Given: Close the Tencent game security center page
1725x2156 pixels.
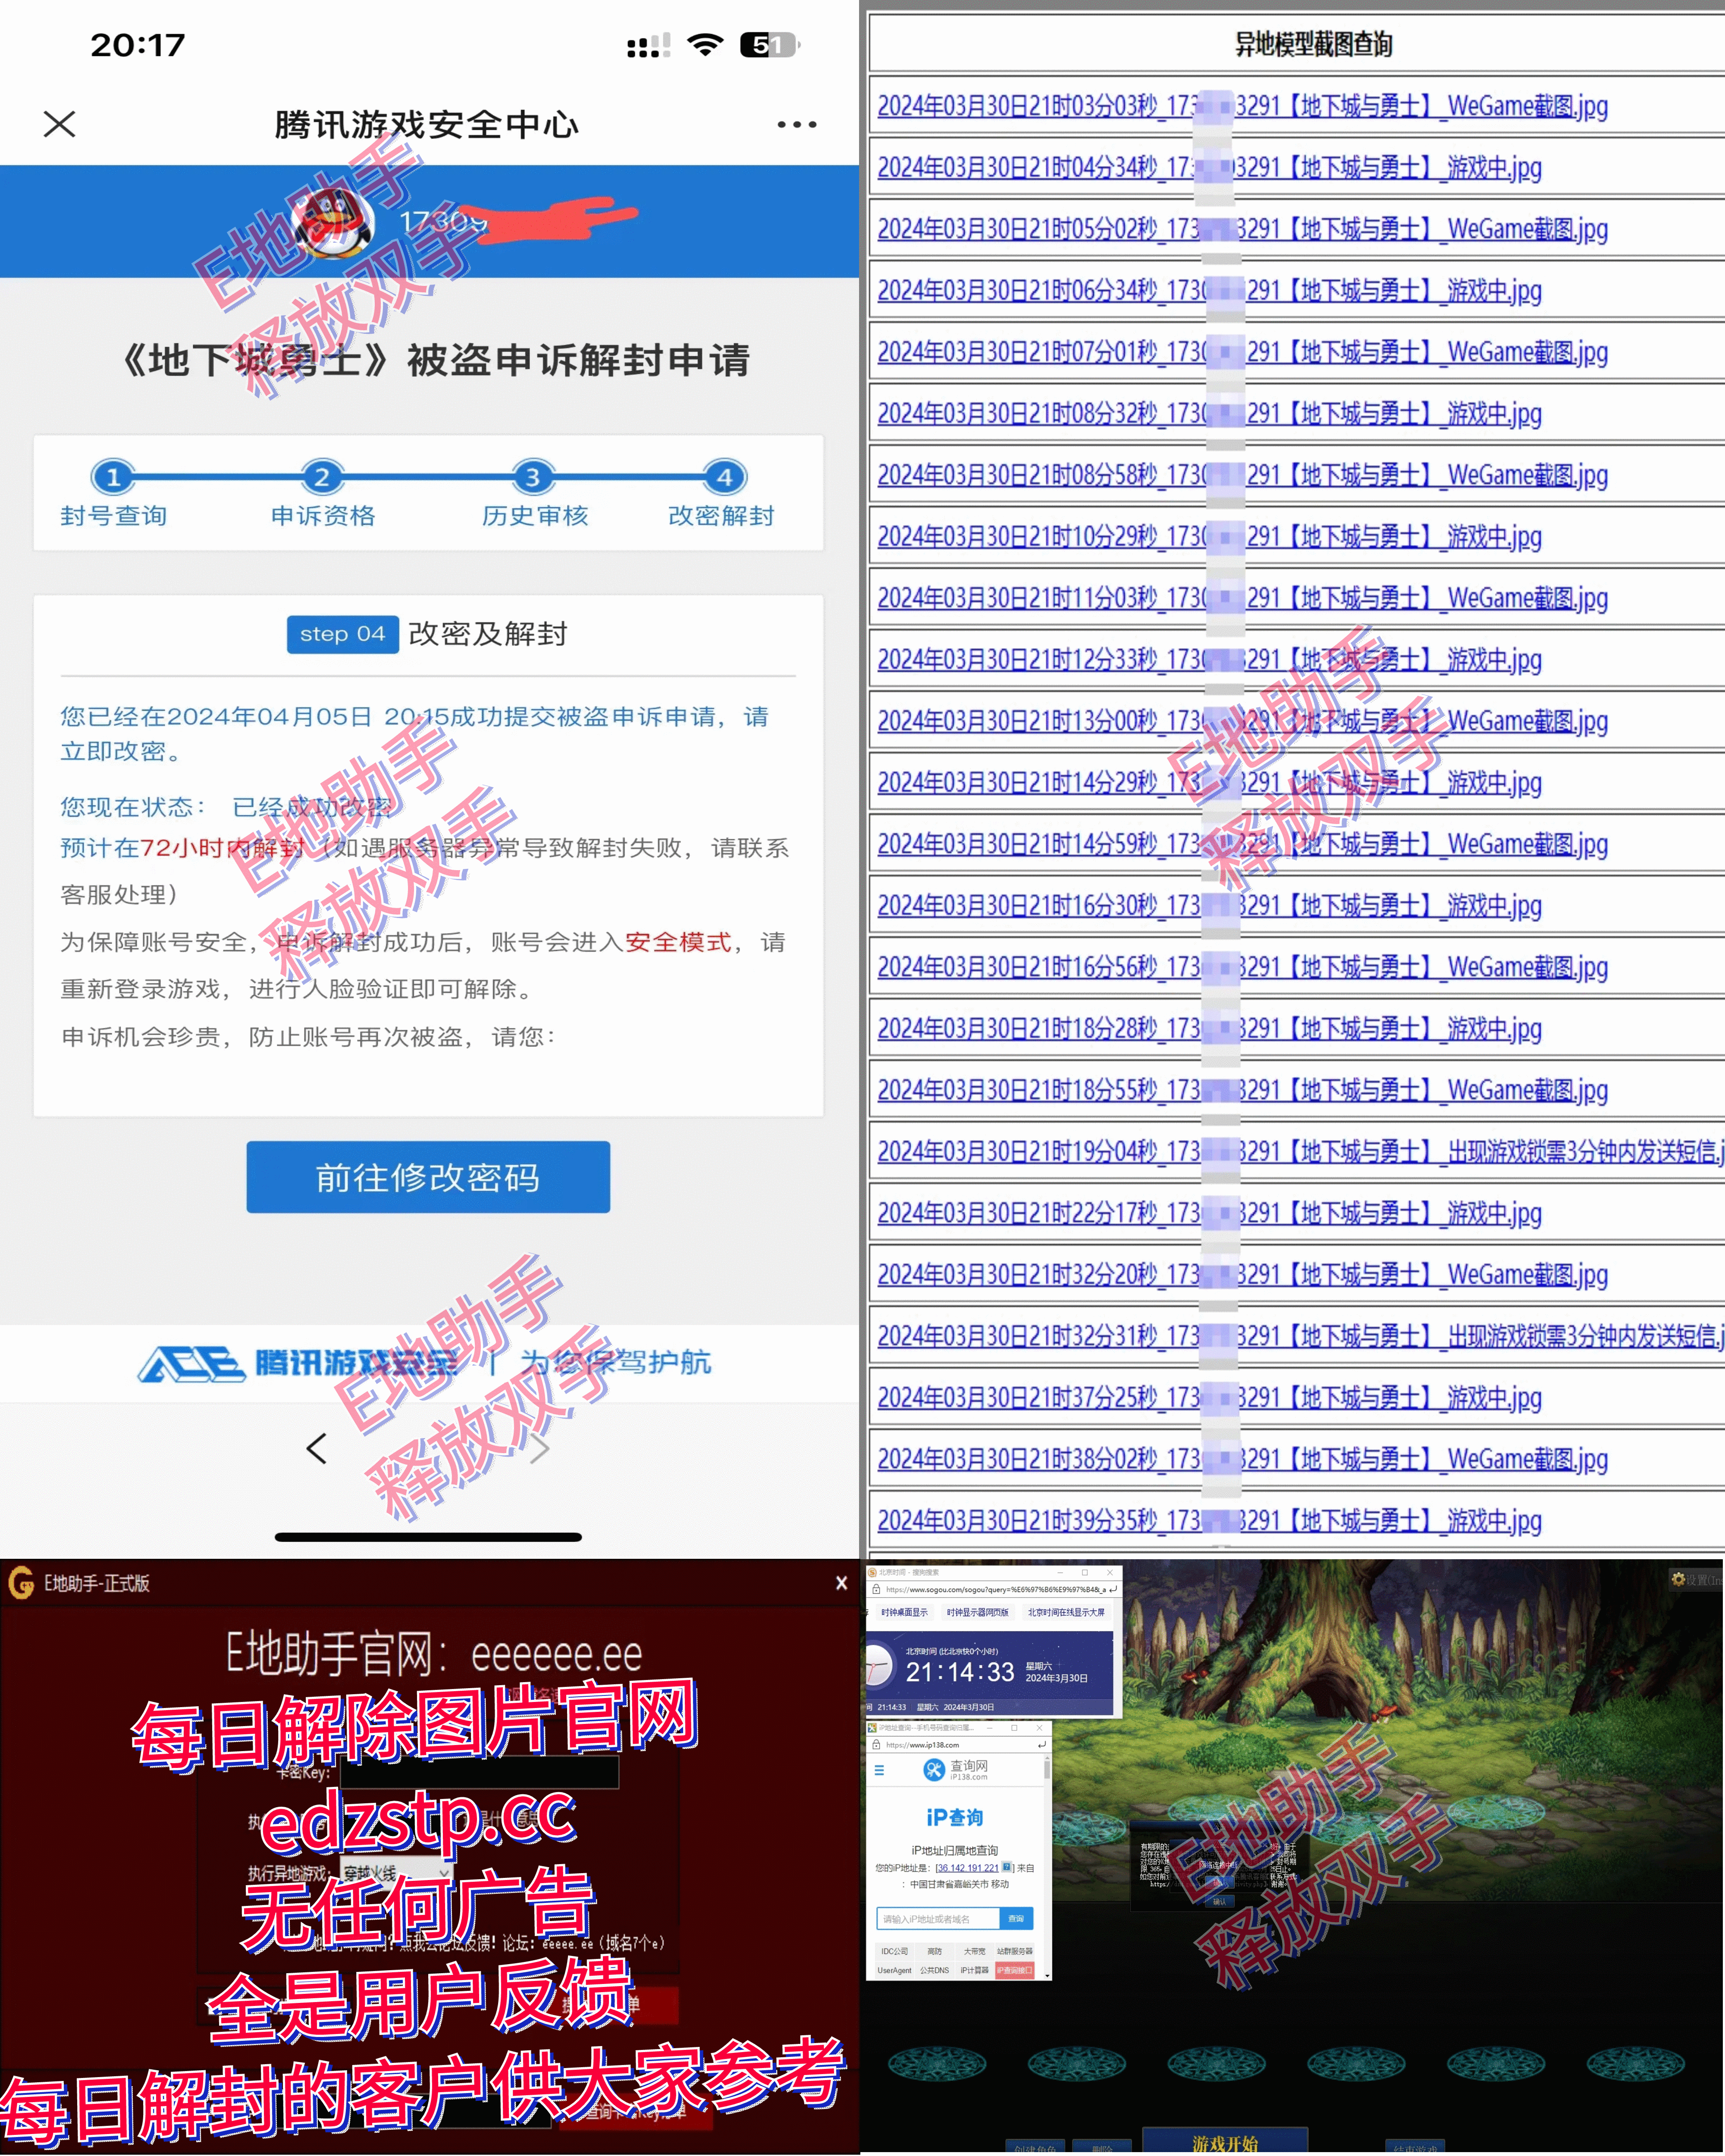Looking at the screenshot, I should click(x=60, y=124).
